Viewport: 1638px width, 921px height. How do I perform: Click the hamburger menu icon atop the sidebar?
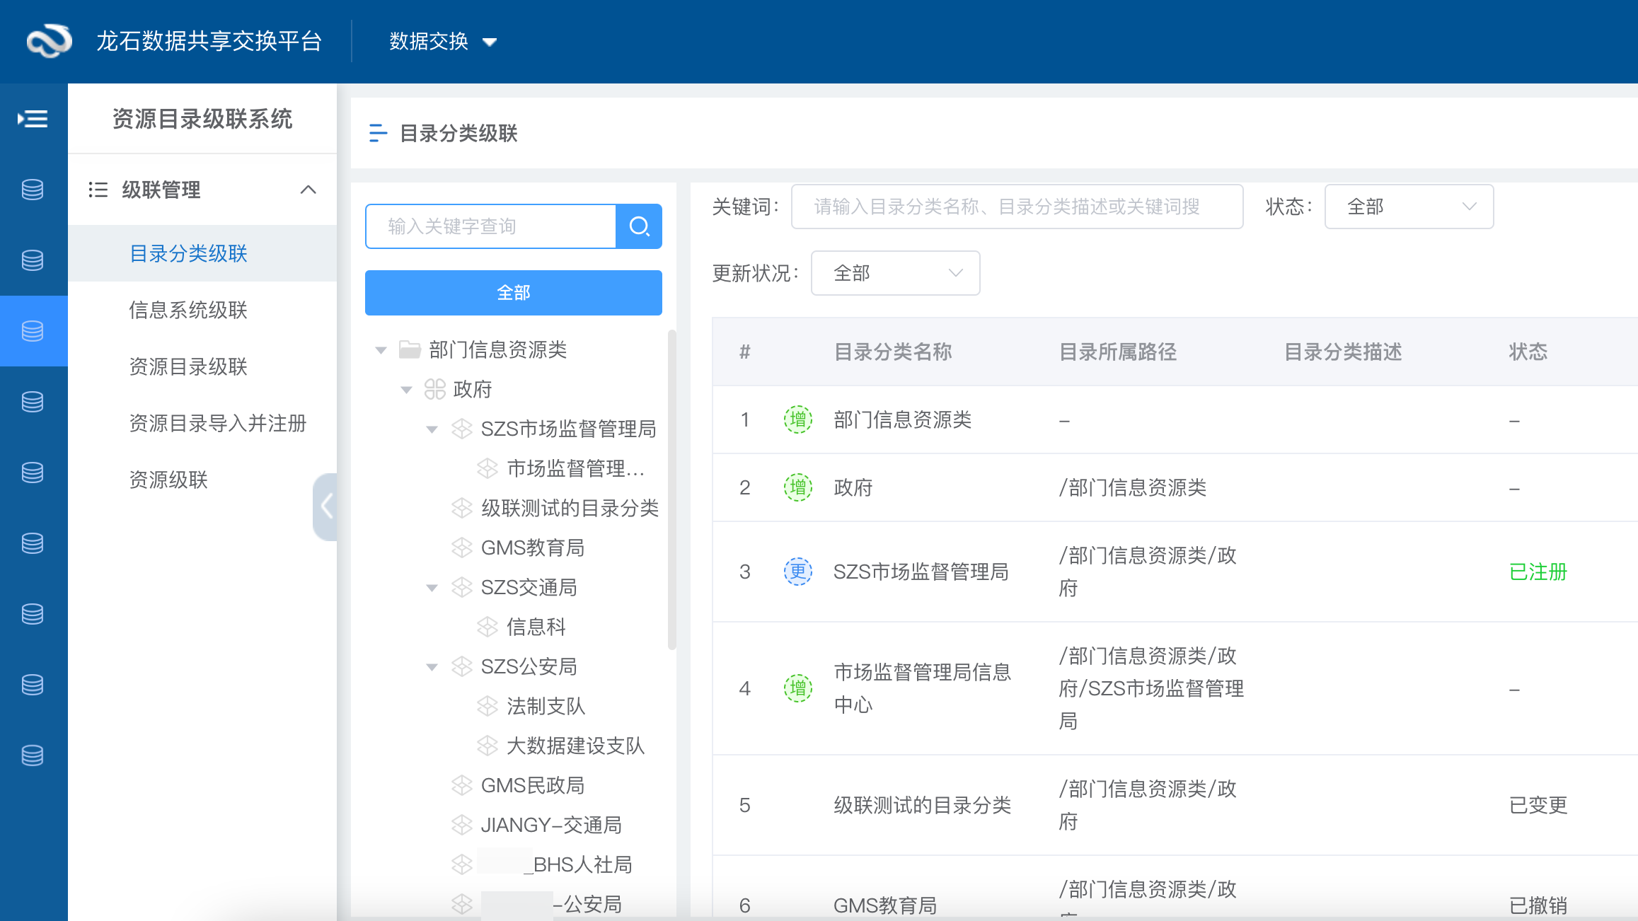pyautogui.click(x=33, y=119)
